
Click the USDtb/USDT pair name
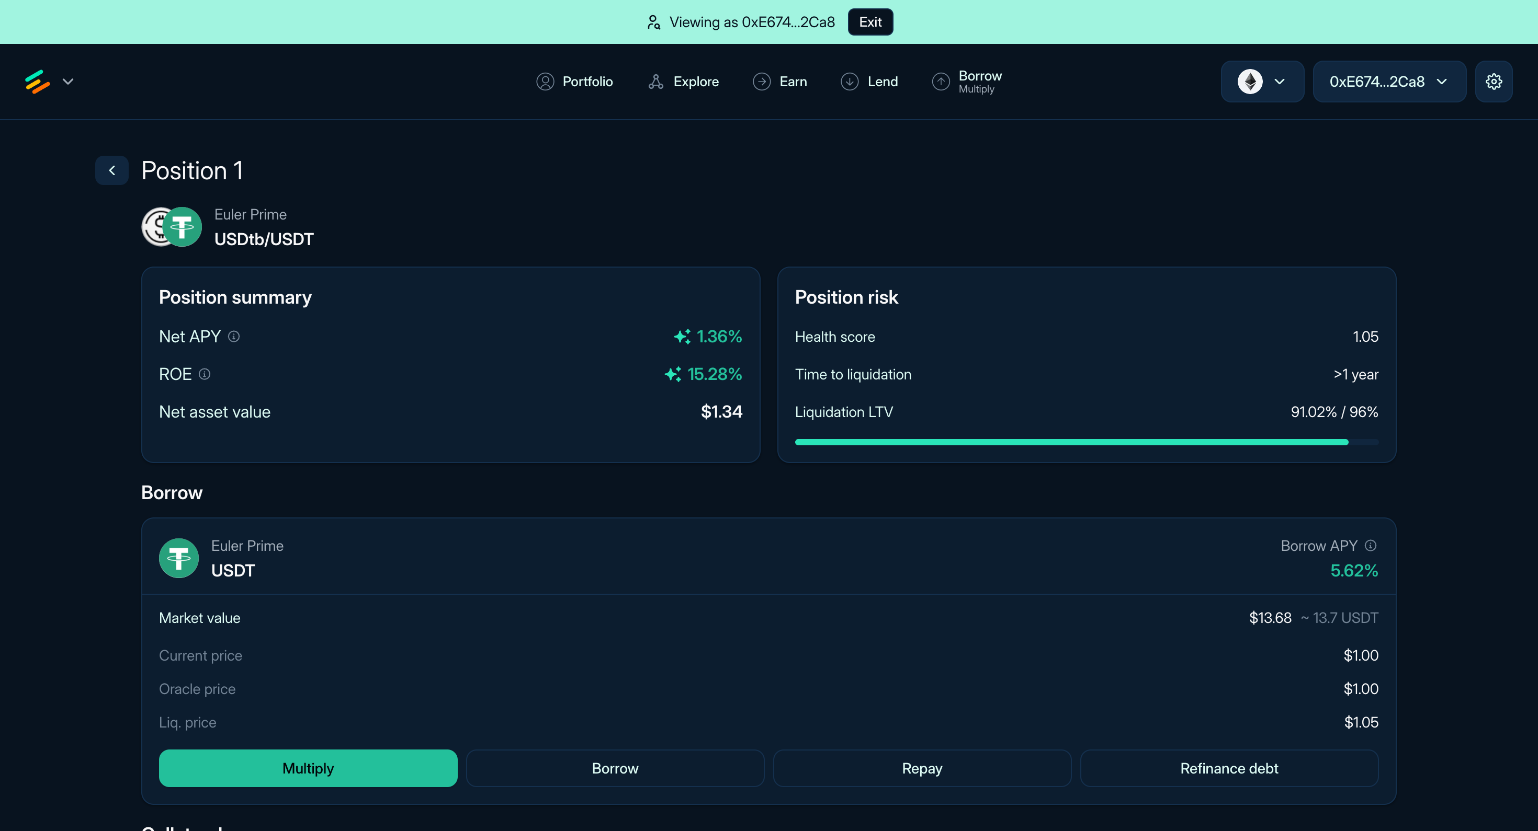click(x=264, y=239)
